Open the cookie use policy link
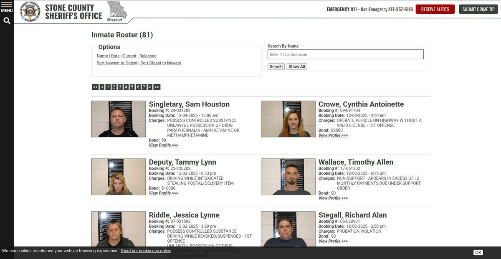The image size is (501, 259). 146,251
